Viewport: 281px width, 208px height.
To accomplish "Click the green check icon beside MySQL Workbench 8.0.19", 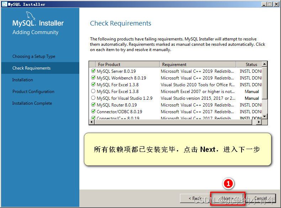I will [93, 78].
